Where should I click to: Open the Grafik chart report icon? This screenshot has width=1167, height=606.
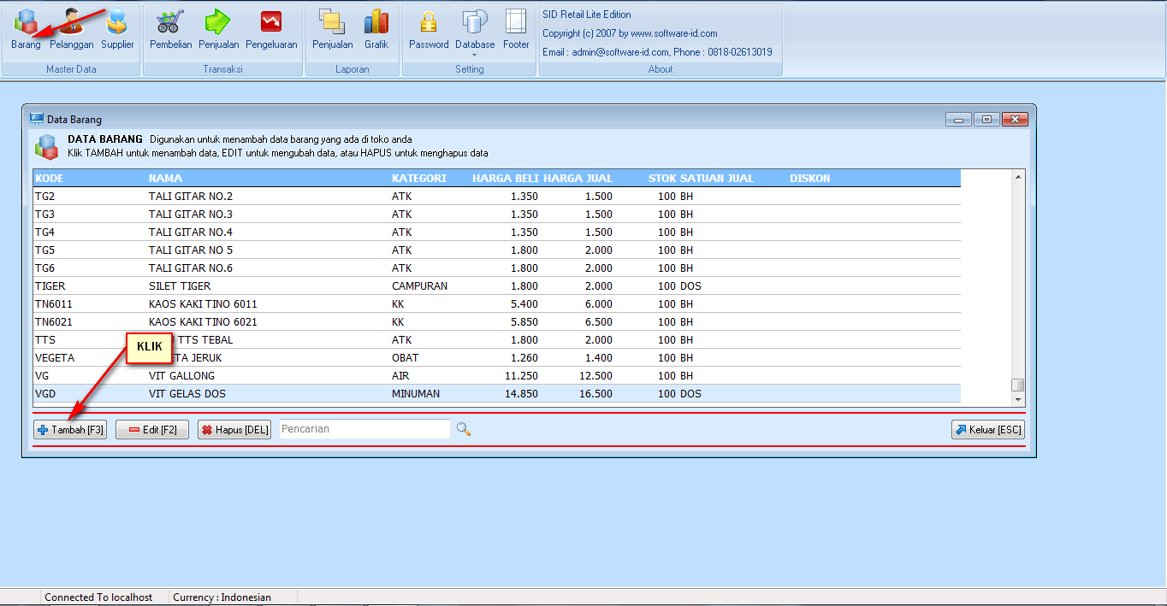[376, 29]
